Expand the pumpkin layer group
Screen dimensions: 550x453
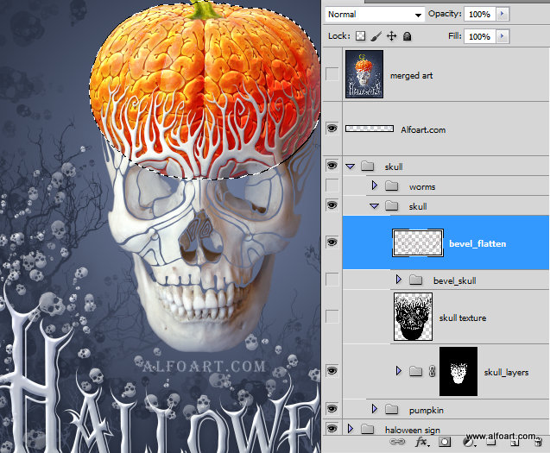(375, 410)
